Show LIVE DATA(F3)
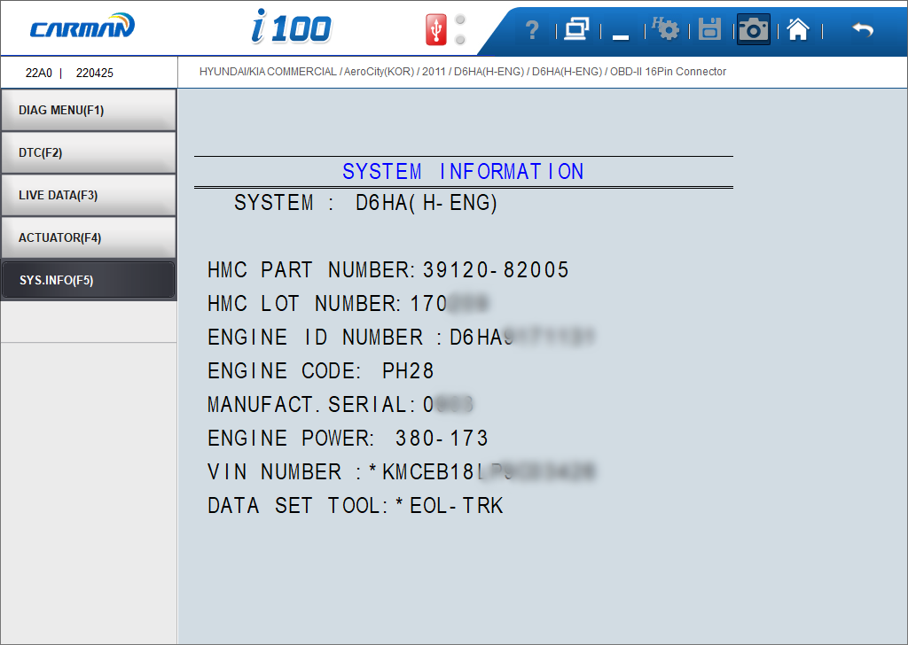This screenshot has width=908, height=645. [x=89, y=195]
